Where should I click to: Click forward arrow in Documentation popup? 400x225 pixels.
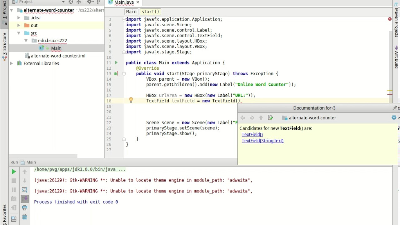tap(252, 118)
